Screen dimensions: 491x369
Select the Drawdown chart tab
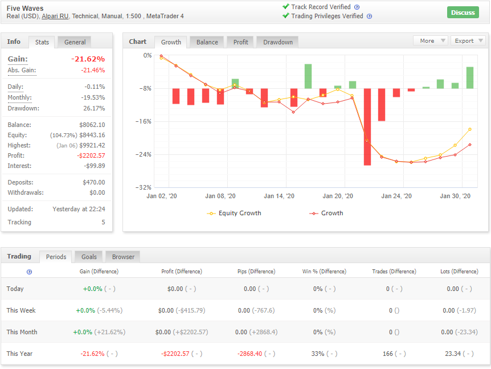(x=278, y=42)
